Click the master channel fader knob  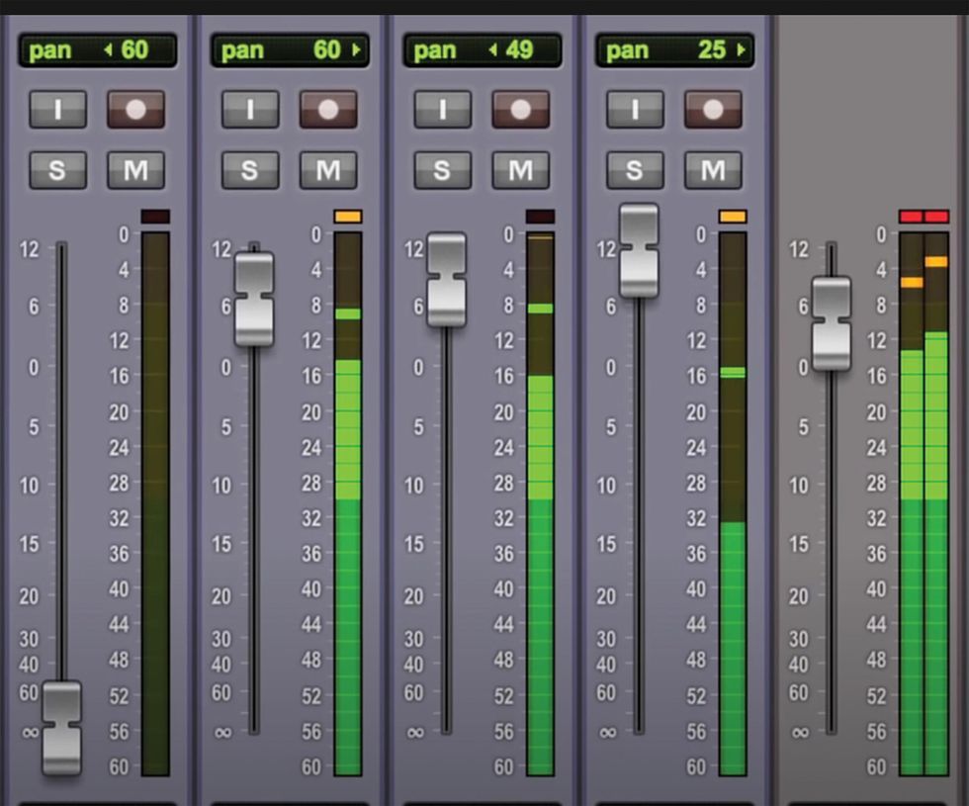pos(832,324)
